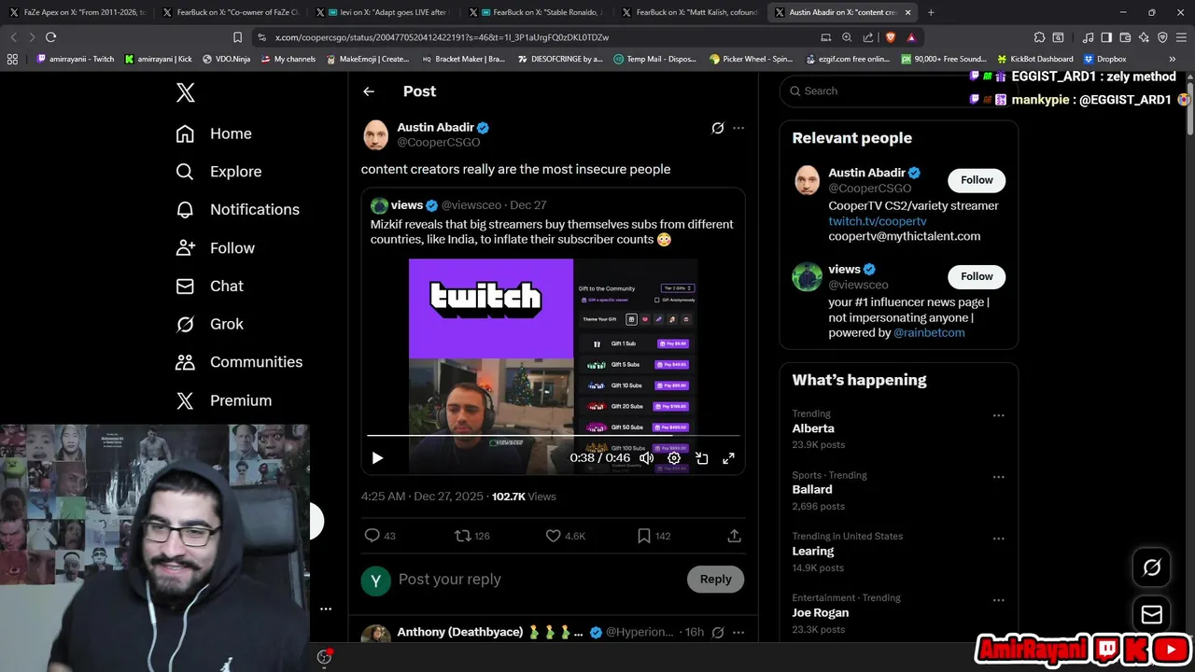Seek on the video progress bar
This screenshot has width=1195, height=672.
click(553, 436)
